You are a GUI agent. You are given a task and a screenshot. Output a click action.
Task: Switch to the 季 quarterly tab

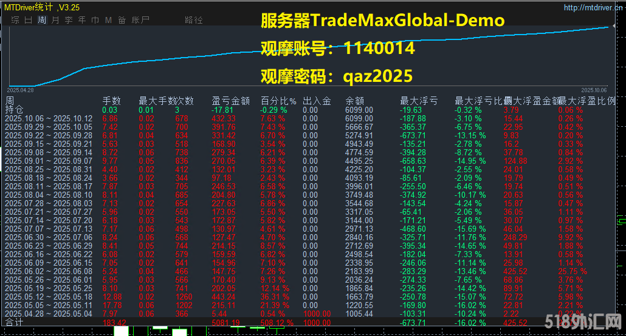[x=69, y=20]
